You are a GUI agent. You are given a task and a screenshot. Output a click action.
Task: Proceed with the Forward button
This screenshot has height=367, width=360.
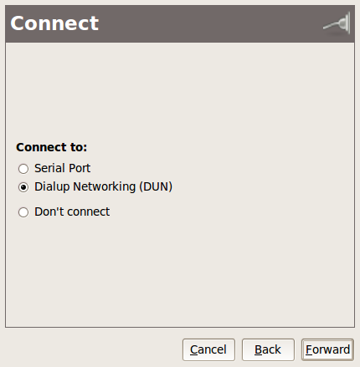327,349
